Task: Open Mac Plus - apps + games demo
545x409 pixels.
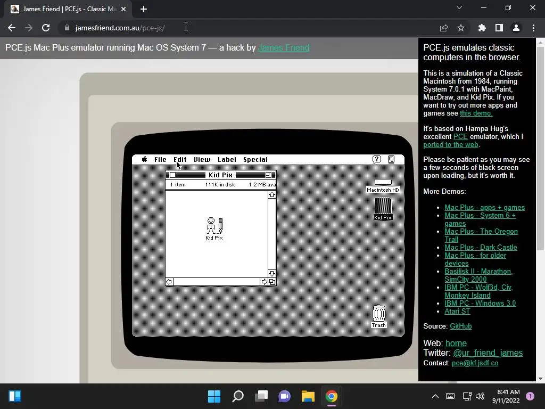Action: [484, 208]
